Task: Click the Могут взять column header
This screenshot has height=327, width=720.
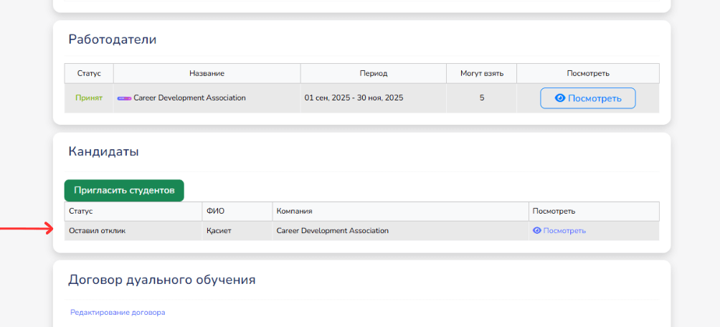Action: tap(481, 73)
